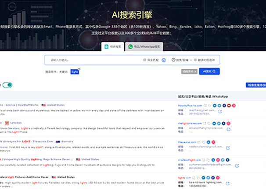This screenshot has height=191, width=266.
Task: Click the blue button at far right edge
Action: pos(256,85)
